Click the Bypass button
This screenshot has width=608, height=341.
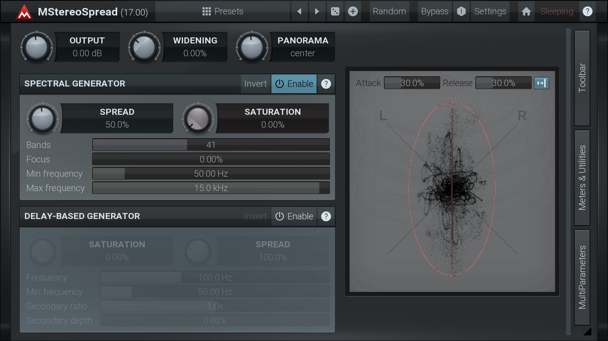pyautogui.click(x=435, y=12)
